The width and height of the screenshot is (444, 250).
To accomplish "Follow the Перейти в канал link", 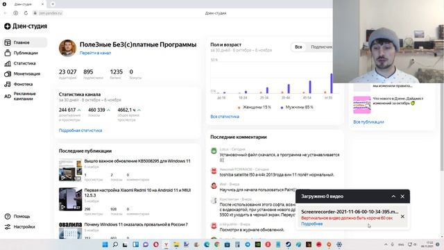I will (x=95, y=53).
